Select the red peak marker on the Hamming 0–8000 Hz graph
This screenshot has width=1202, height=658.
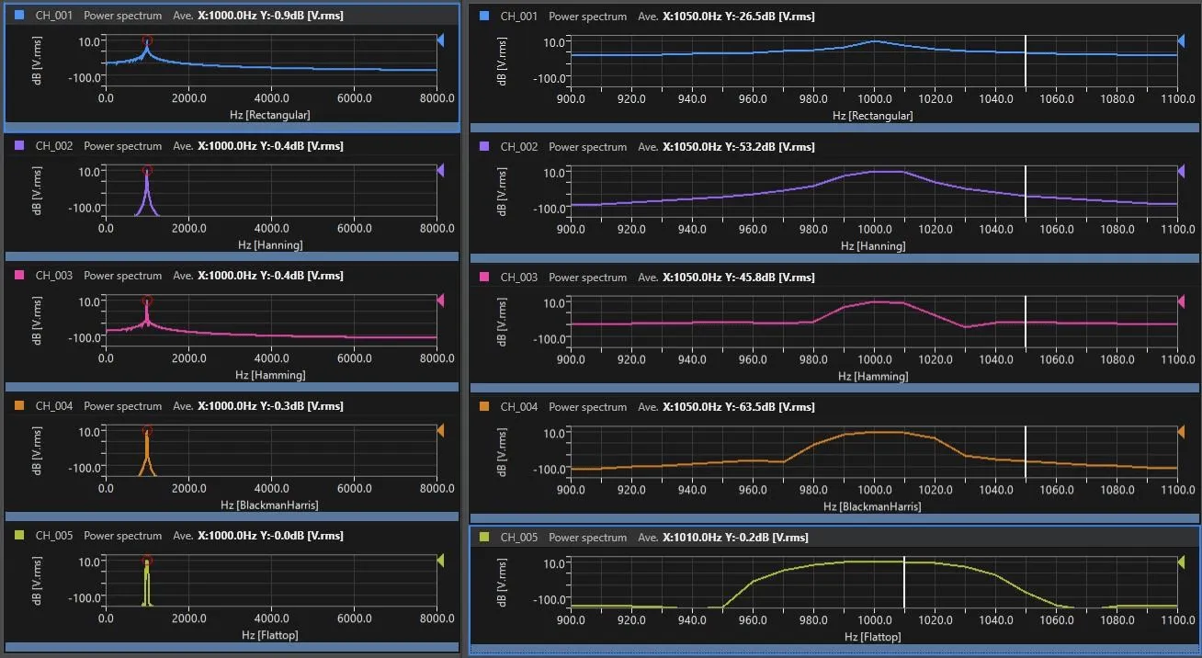click(147, 301)
